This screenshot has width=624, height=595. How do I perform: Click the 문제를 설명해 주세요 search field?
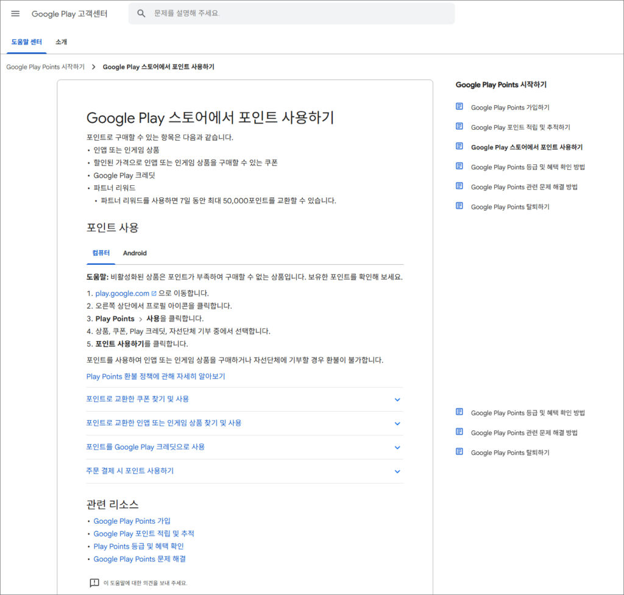point(299,13)
